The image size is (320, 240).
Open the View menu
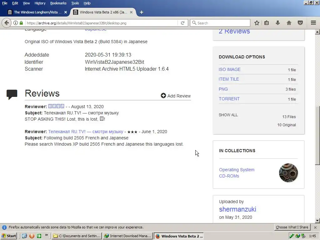click(26, 3)
